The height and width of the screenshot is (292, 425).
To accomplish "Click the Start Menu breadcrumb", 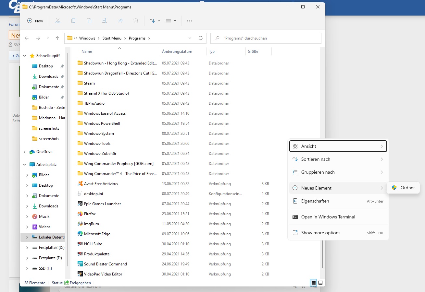I will pos(112,38).
